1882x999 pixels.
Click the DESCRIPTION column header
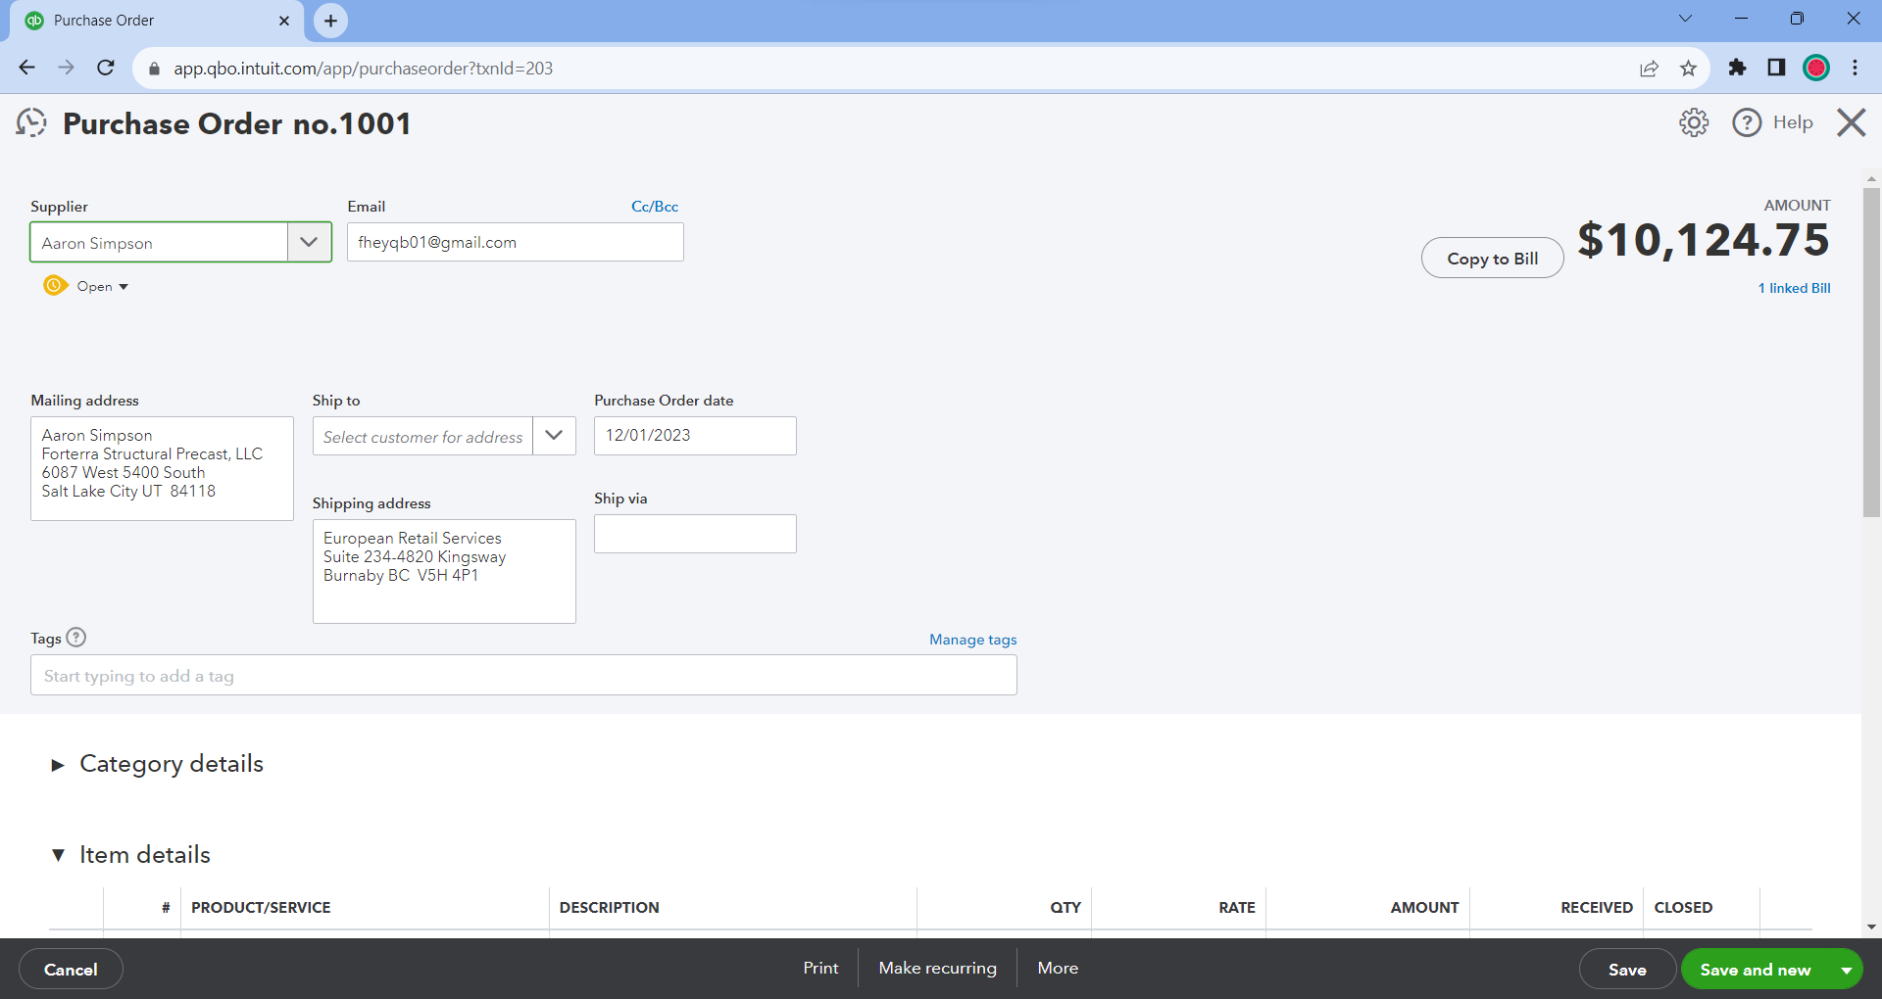click(609, 907)
